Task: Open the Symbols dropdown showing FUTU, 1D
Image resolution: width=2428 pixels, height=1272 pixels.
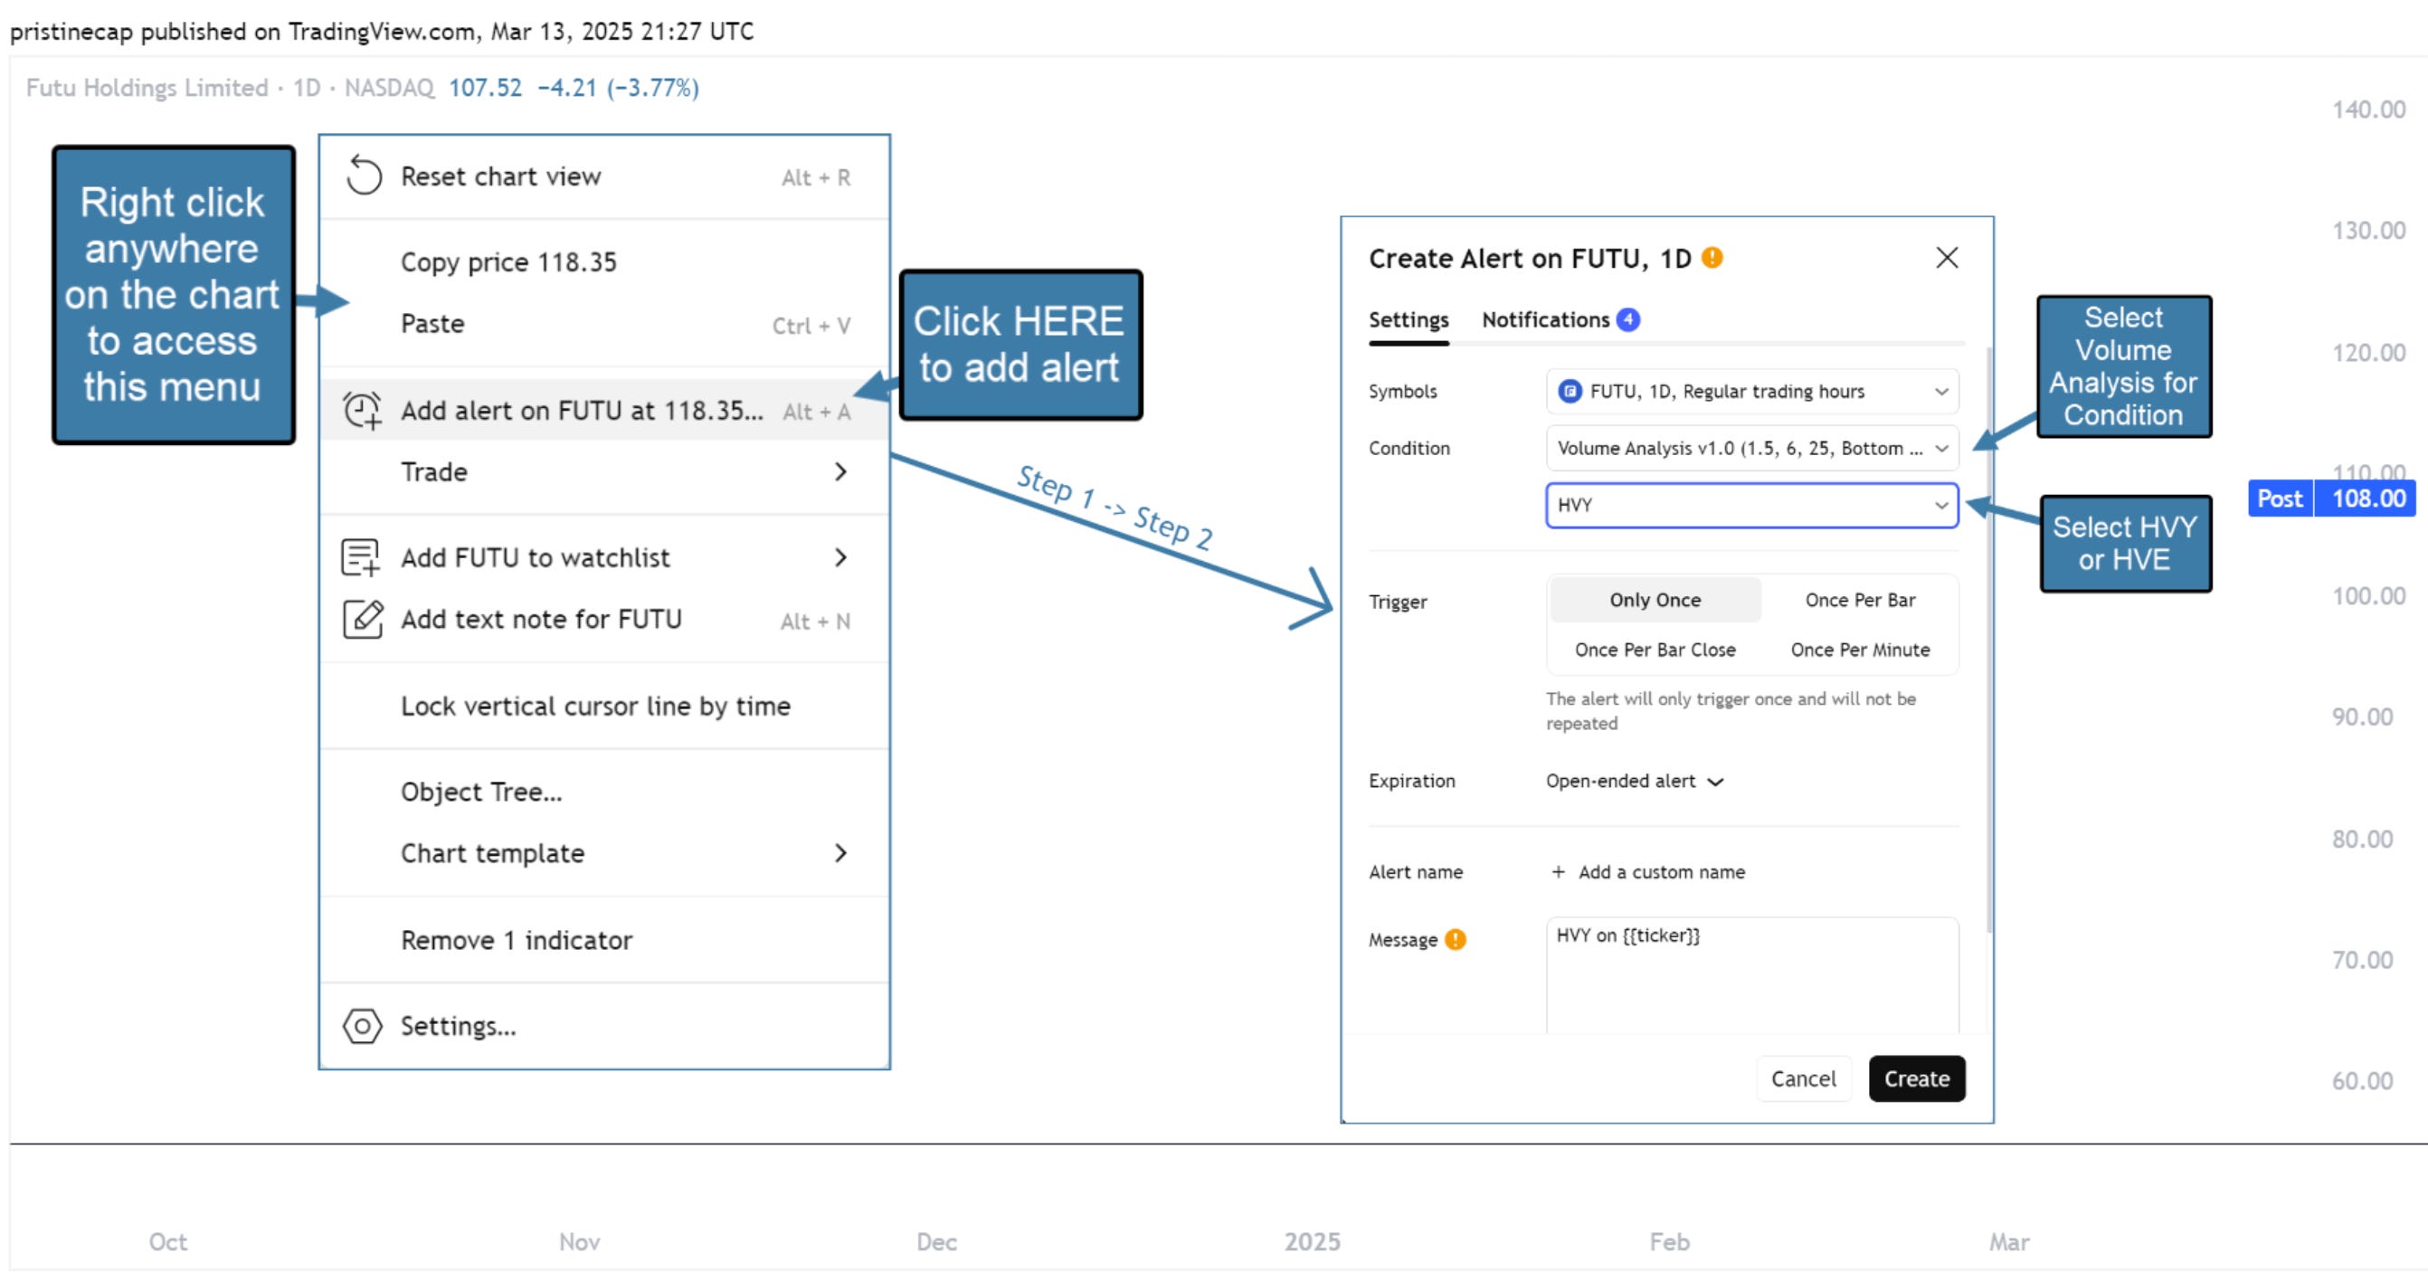Action: [1751, 392]
